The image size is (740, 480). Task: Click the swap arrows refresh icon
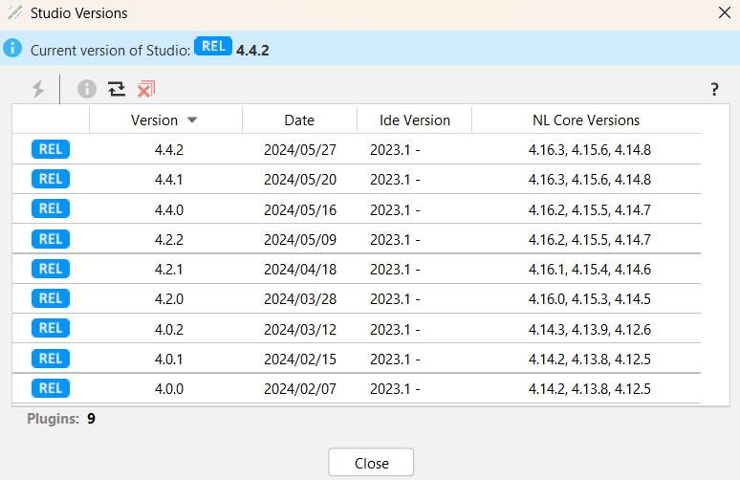[117, 89]
